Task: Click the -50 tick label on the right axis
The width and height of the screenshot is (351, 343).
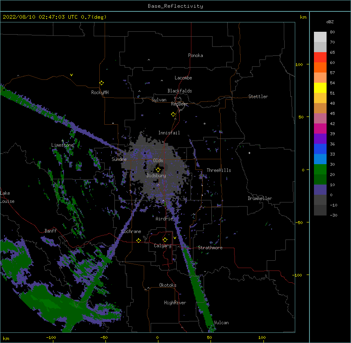Action: tap(299, 222)
